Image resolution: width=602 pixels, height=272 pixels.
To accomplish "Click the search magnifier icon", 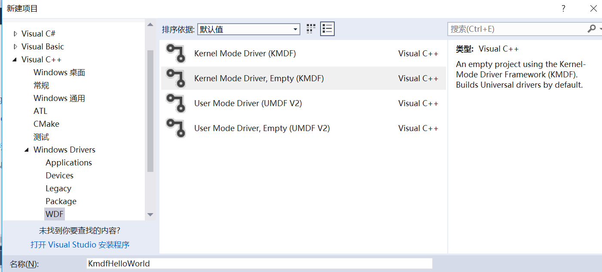I will (x=592, y=29).
